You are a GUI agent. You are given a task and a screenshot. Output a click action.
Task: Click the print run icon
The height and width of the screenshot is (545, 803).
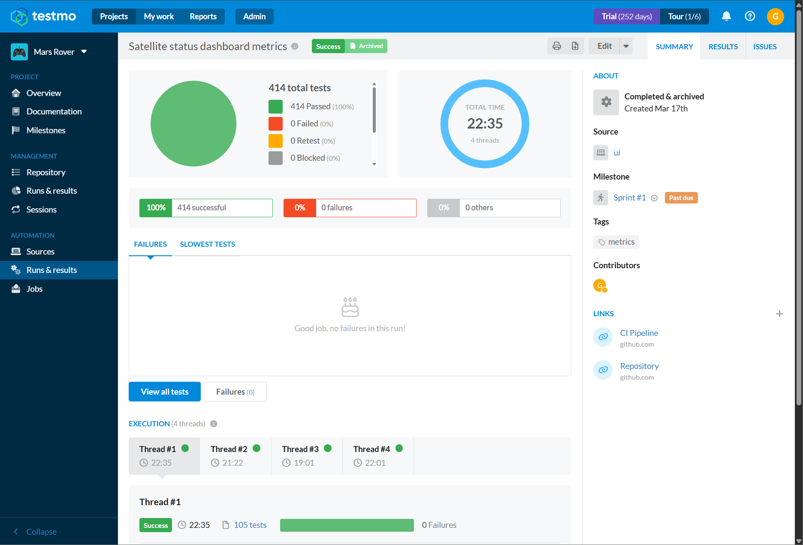pyautogui.click(x=556, y=46)
